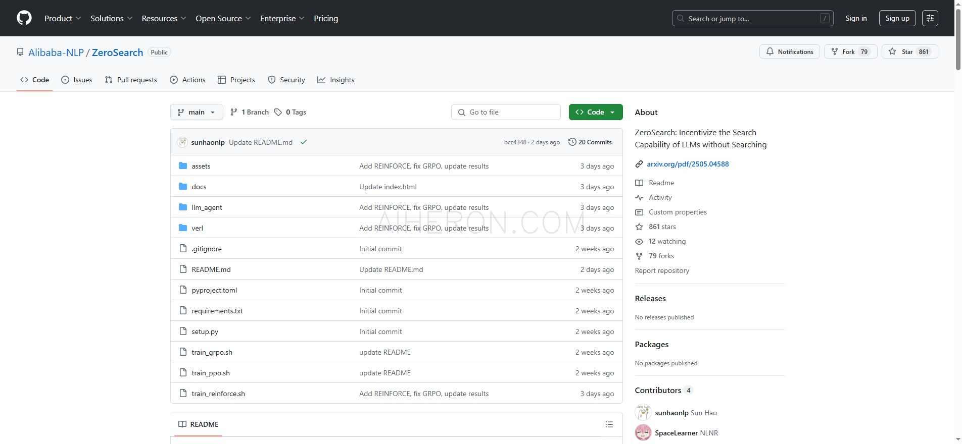Open the train_reinforce.sh file

tap(218, 394)
